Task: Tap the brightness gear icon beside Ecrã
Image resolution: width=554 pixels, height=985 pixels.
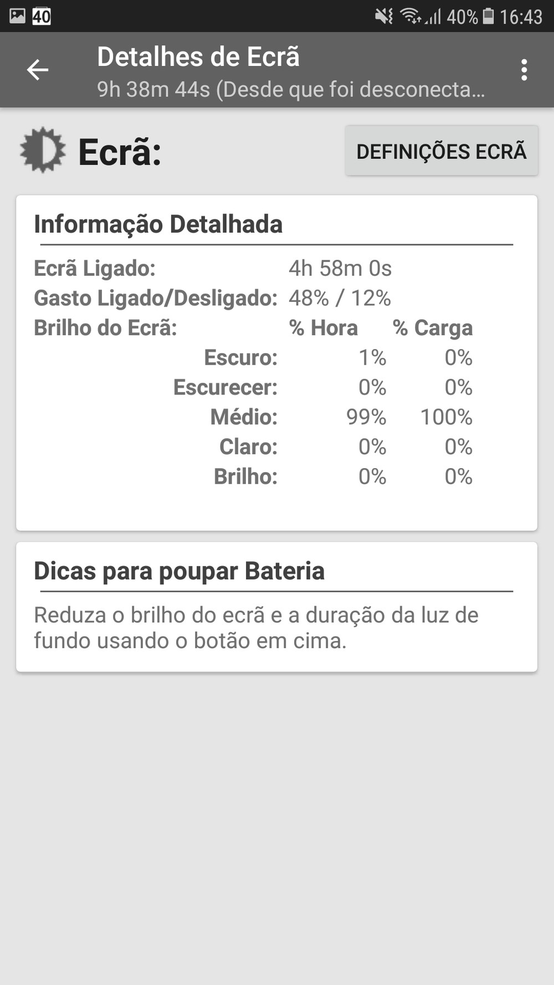Action: 43,150
